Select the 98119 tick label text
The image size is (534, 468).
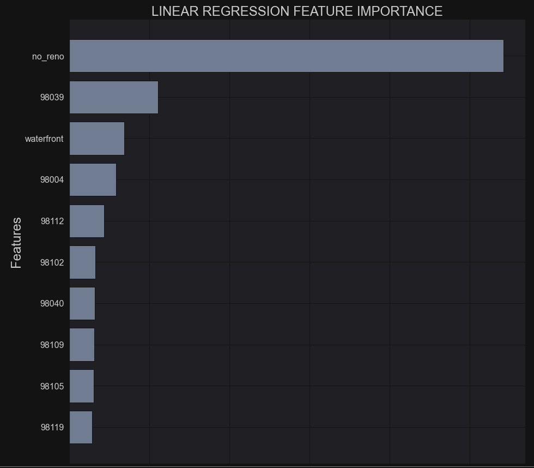pyautogui.click(x=52, y=427)
